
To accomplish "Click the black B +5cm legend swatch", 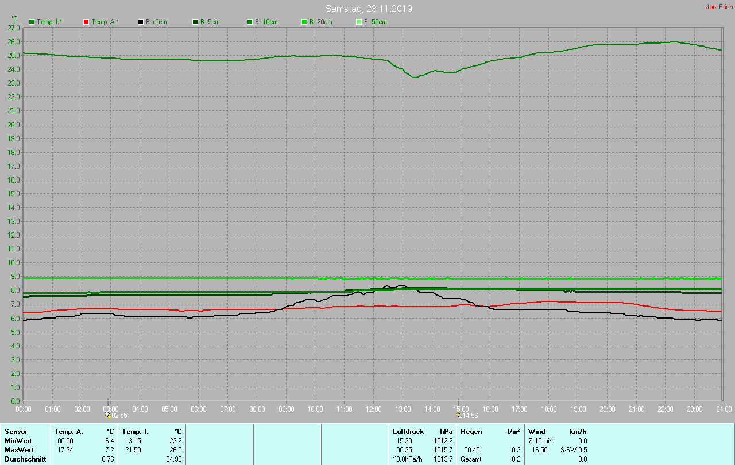I will coord(141,22).
